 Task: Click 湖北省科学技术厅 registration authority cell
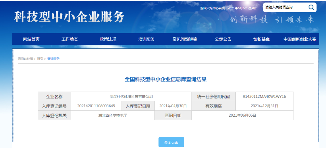[x=113, y=116]
